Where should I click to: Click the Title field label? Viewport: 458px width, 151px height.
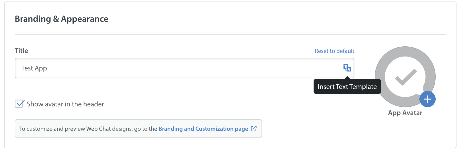pyautogui.click(x=22, y=51)
